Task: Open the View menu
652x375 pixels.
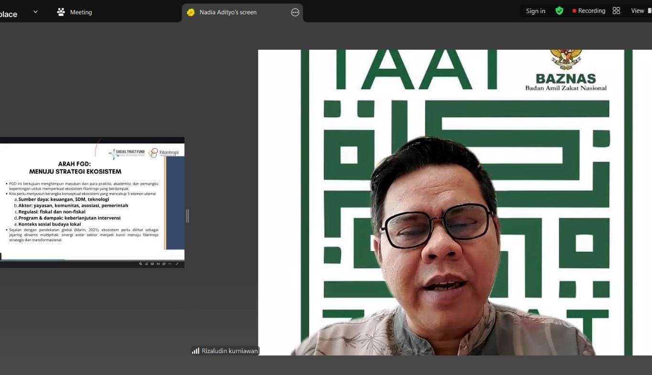Action: click(x=638, y=11)
